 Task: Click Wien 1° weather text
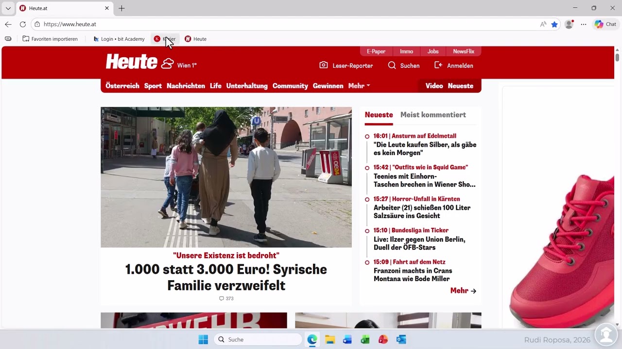pos(187,65)
